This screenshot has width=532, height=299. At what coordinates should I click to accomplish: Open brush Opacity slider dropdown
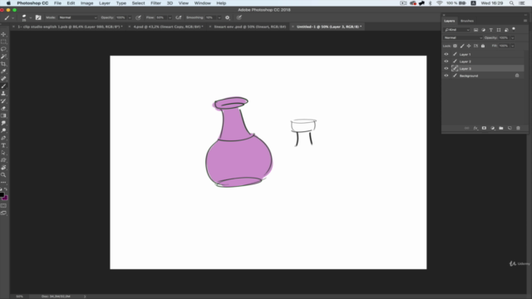[130, 17]
